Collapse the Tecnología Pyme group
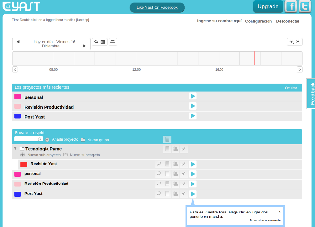 15,149
